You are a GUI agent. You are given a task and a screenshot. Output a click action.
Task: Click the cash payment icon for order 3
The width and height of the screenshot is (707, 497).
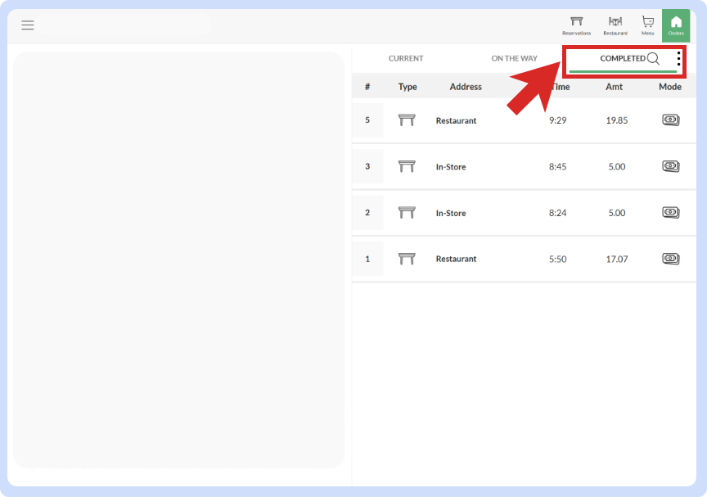coord(670,165)
